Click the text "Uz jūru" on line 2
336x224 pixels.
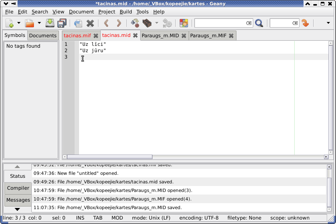tap(93, 51)
